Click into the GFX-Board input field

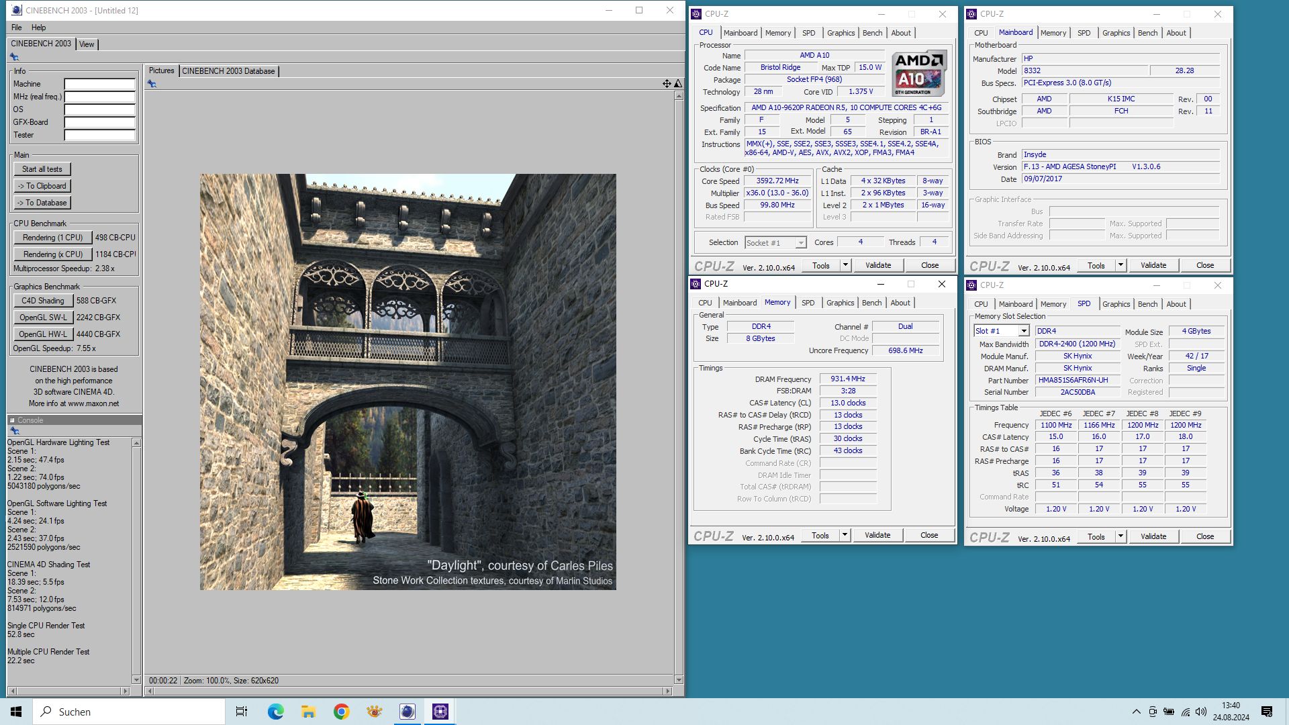[x=100, y=122]
